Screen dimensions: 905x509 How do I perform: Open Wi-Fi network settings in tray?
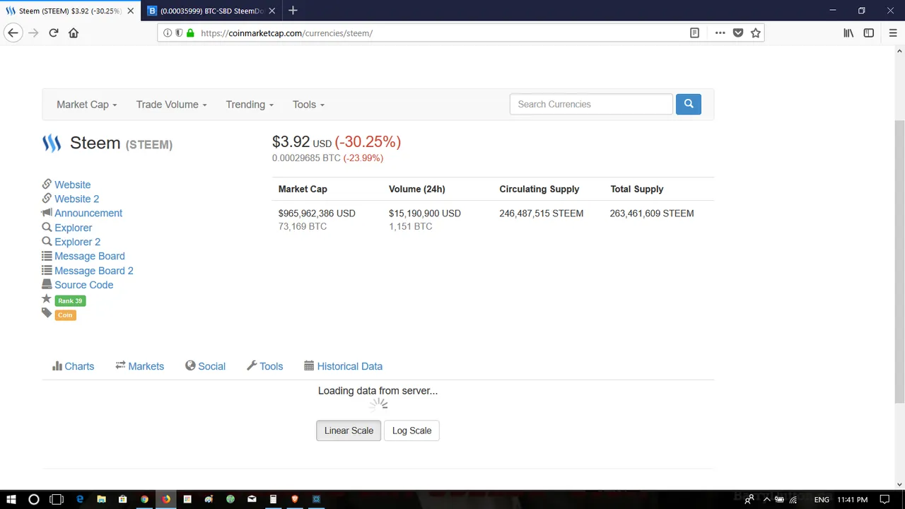793,499
